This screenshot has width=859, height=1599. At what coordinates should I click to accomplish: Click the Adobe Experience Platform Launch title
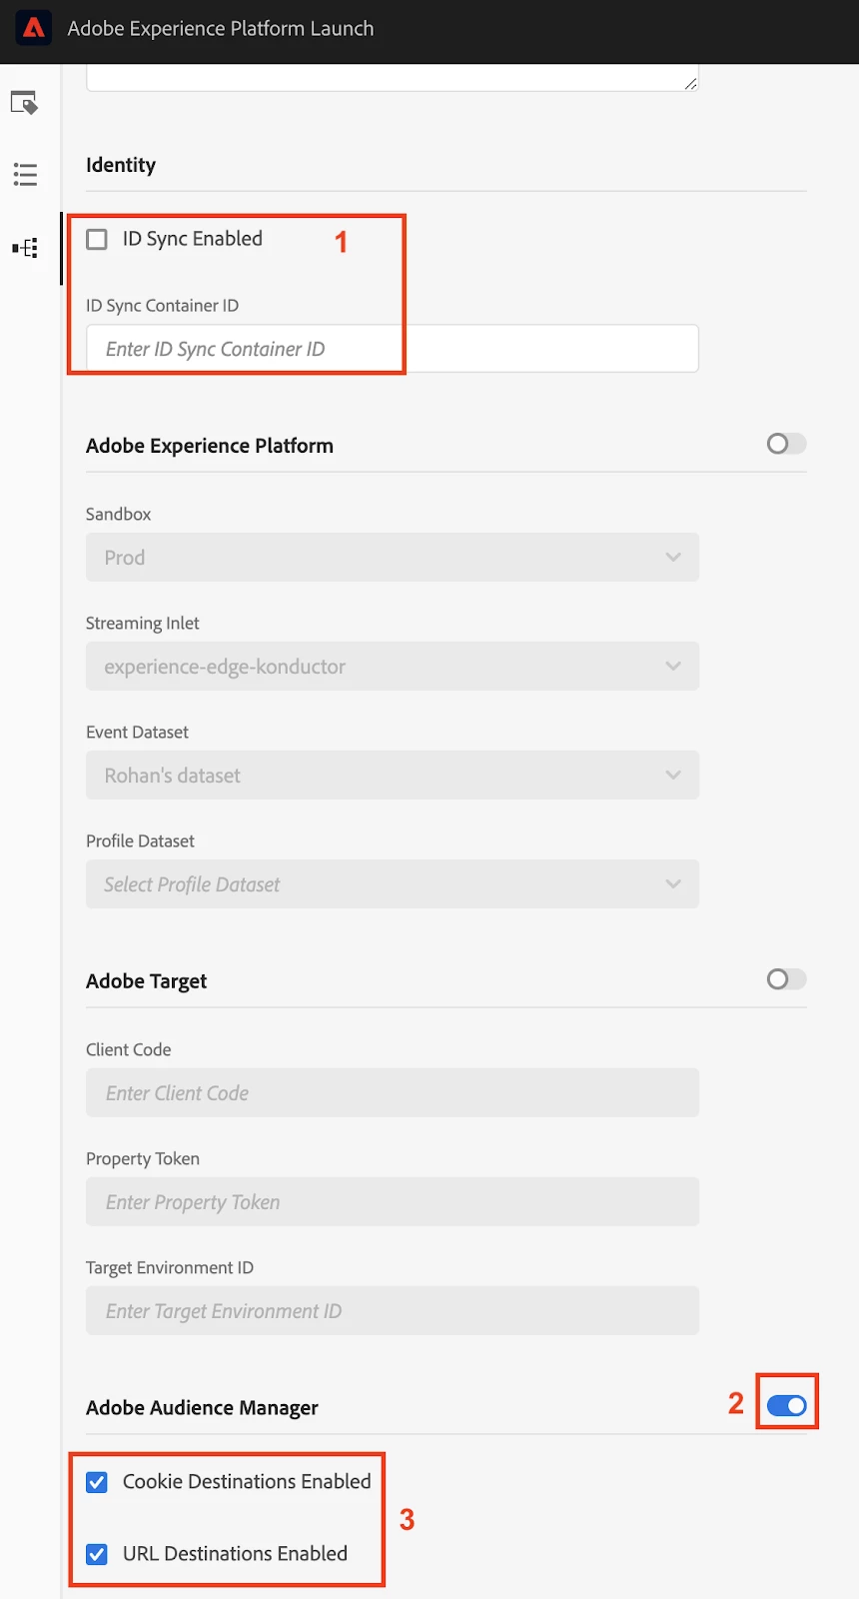(221, 29)
